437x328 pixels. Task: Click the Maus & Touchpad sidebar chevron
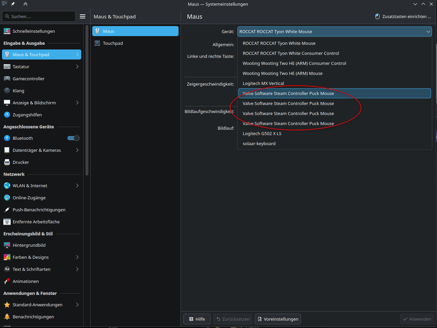(77, 54)
